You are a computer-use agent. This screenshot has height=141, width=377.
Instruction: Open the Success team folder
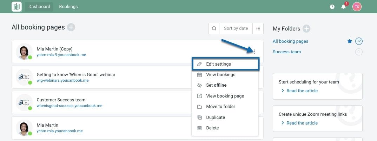[287, 52]
